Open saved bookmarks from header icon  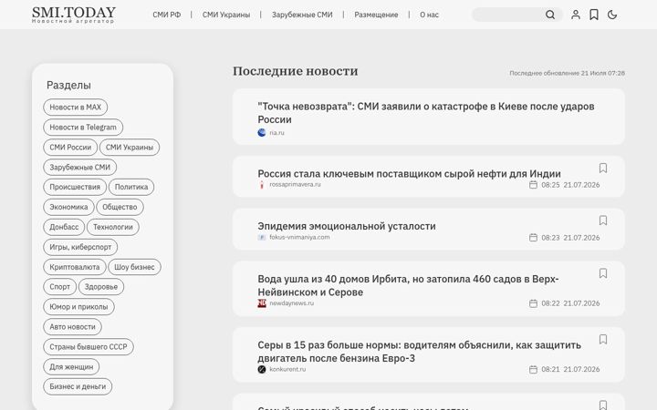coord(594,15)
